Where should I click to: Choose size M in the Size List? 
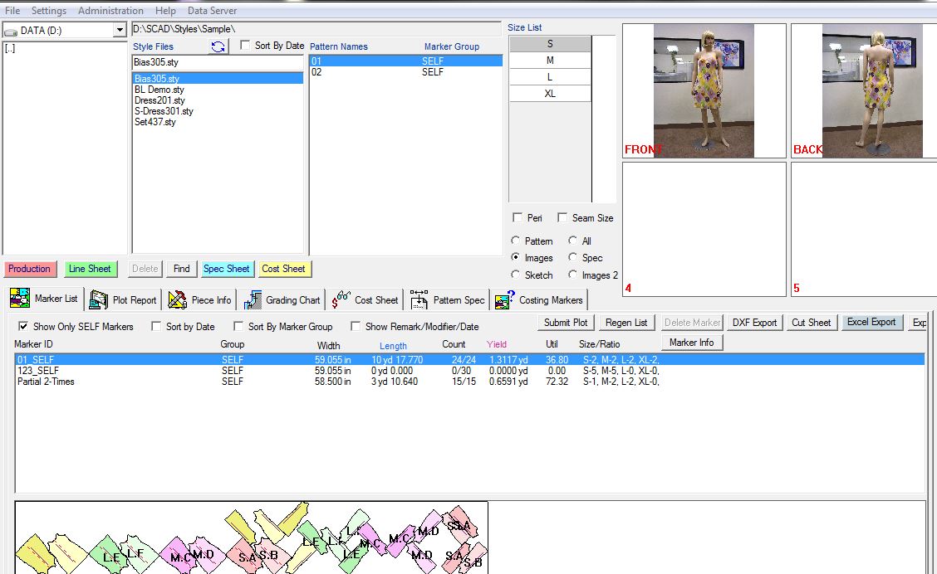549,60
